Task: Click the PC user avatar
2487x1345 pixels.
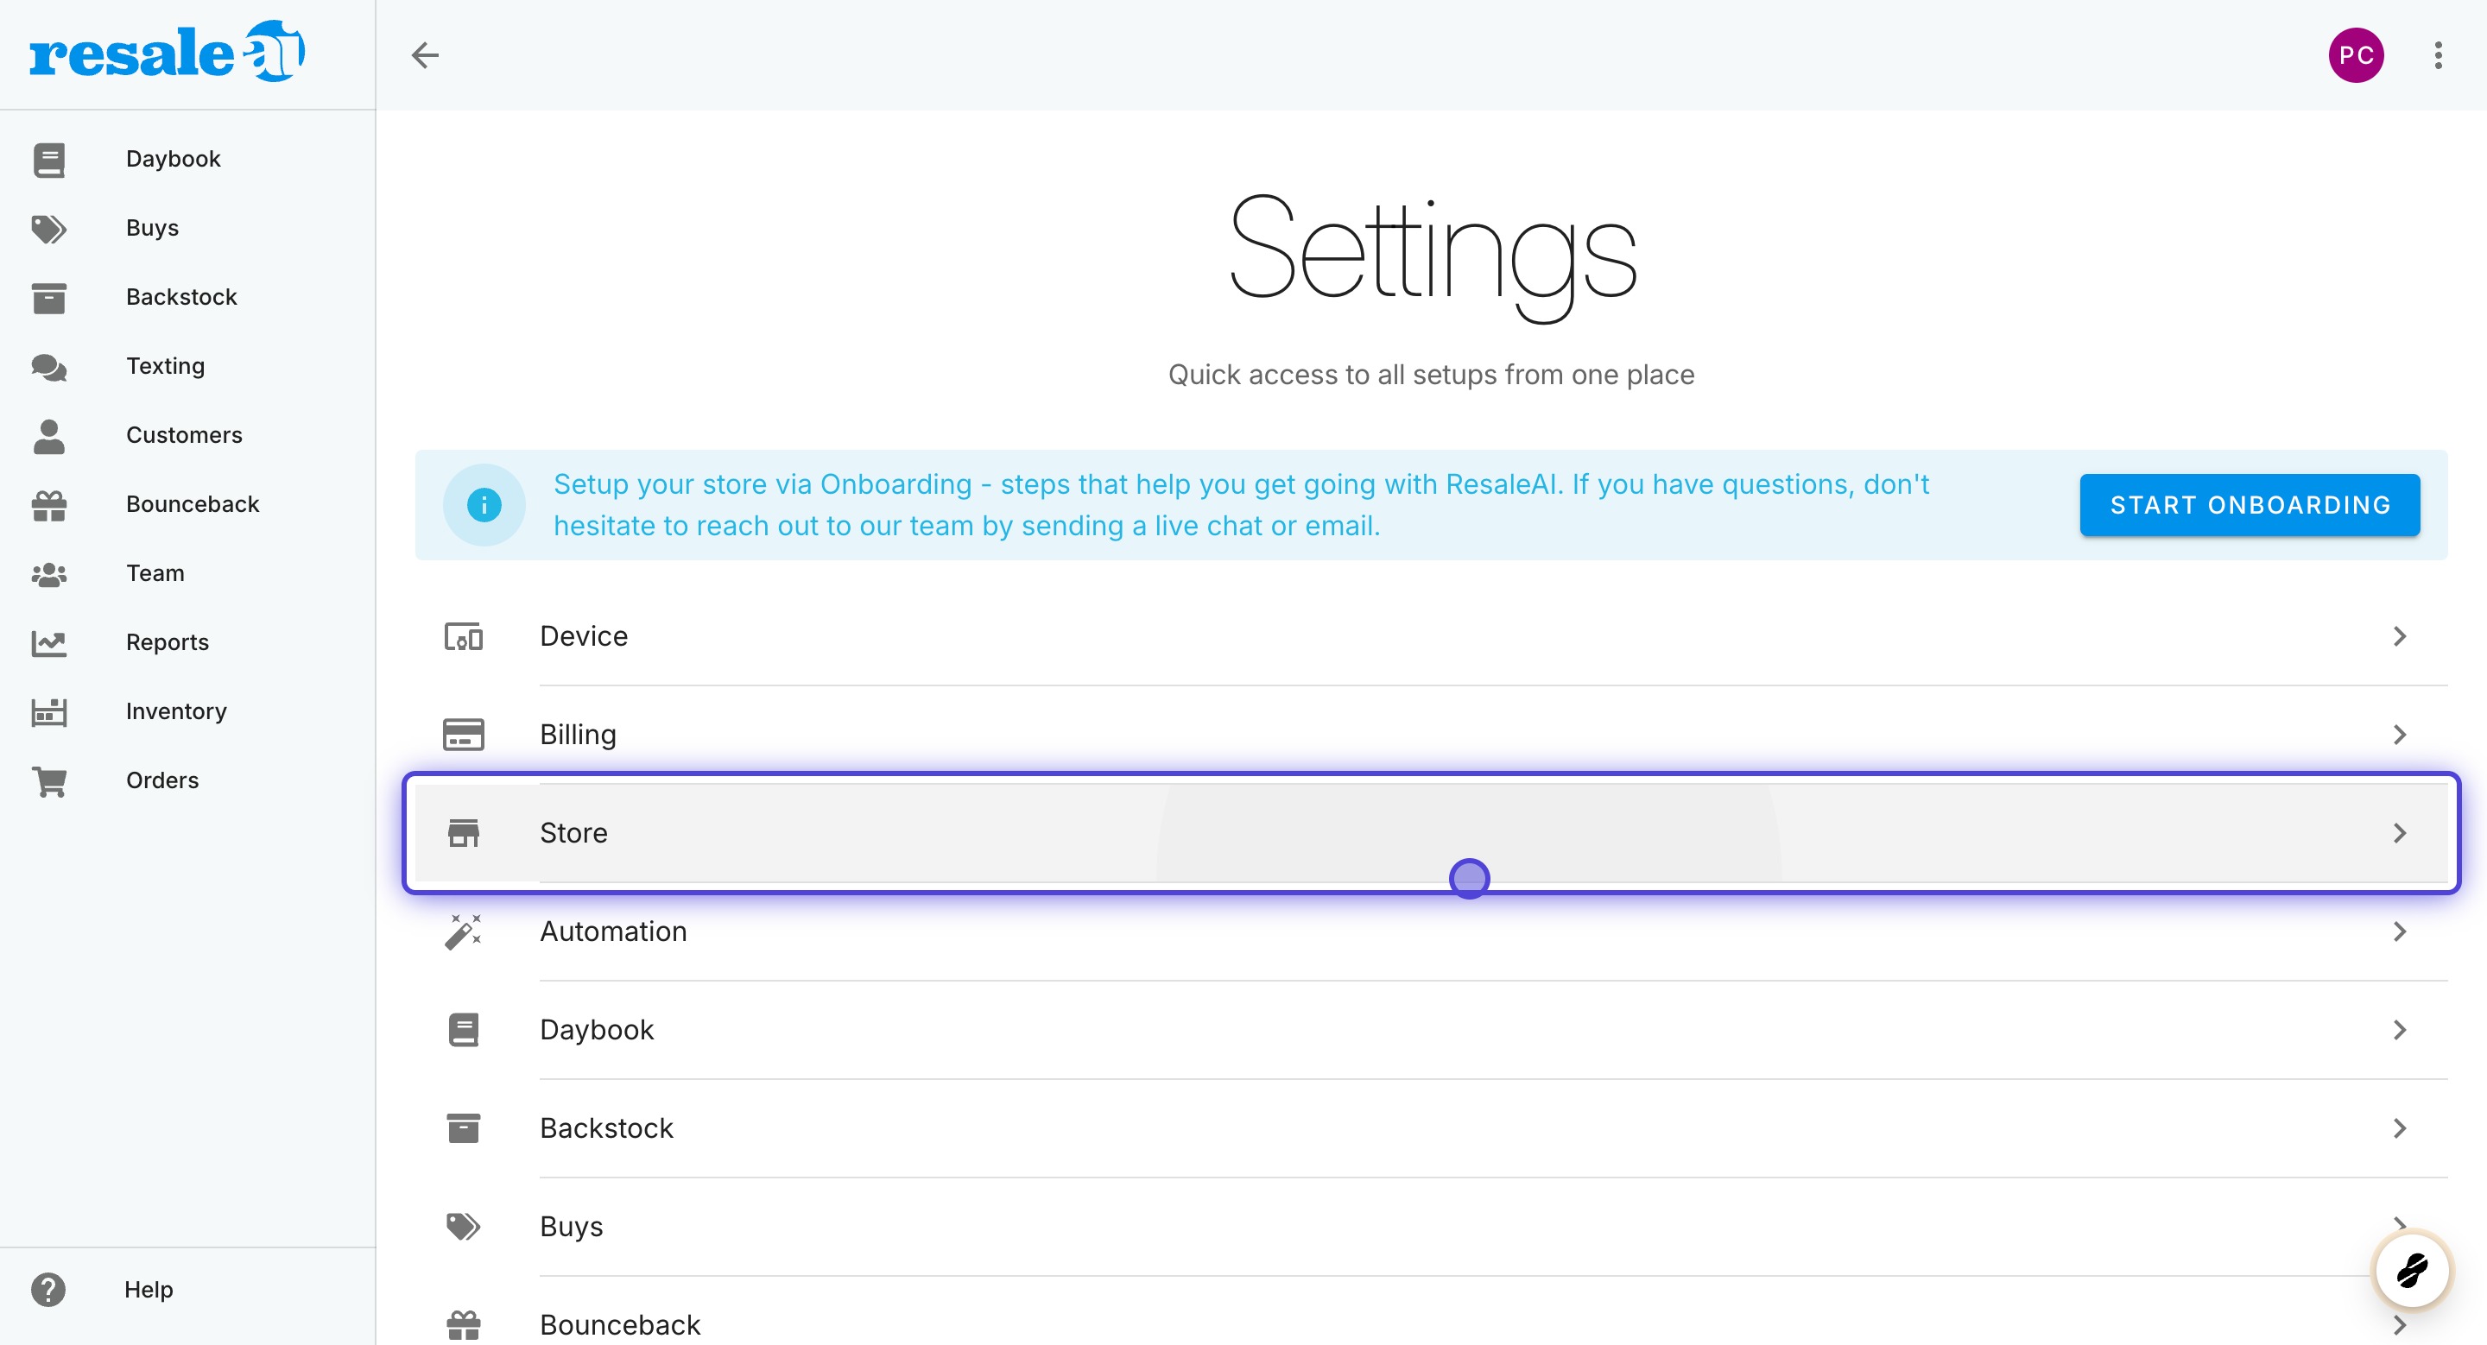Action: coord(2355,55)
